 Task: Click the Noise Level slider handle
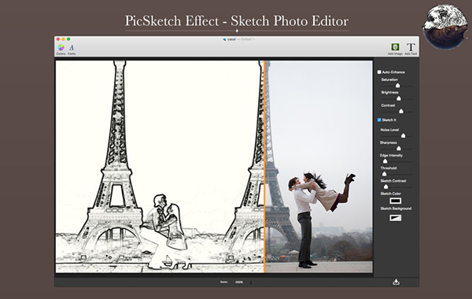(x=403, y=135)
